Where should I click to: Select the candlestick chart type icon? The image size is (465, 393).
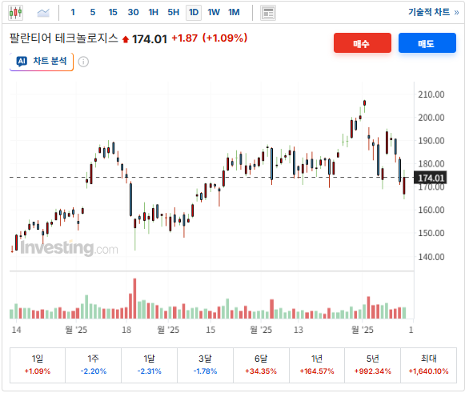[15, 13]
